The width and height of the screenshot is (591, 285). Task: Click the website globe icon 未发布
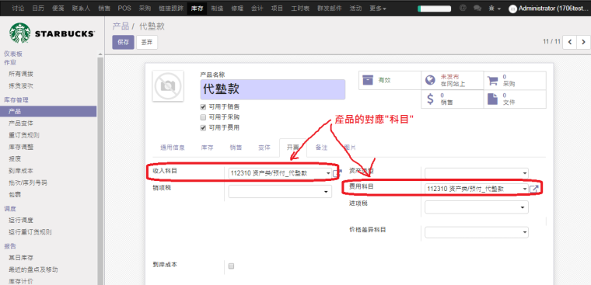click(x=430, y=80)
